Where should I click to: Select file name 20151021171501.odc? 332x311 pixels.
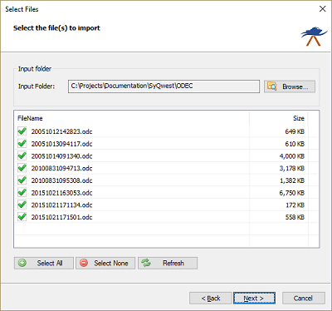click(61, 217)
